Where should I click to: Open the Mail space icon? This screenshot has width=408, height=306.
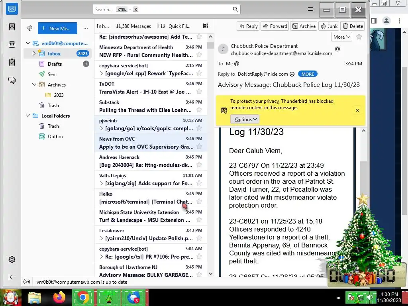12,9
